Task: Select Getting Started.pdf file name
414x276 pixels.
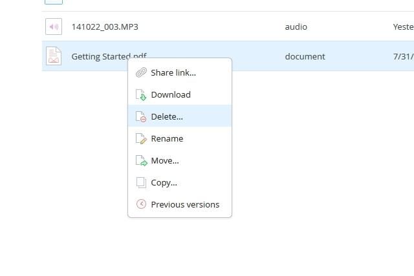Action: 109,56
